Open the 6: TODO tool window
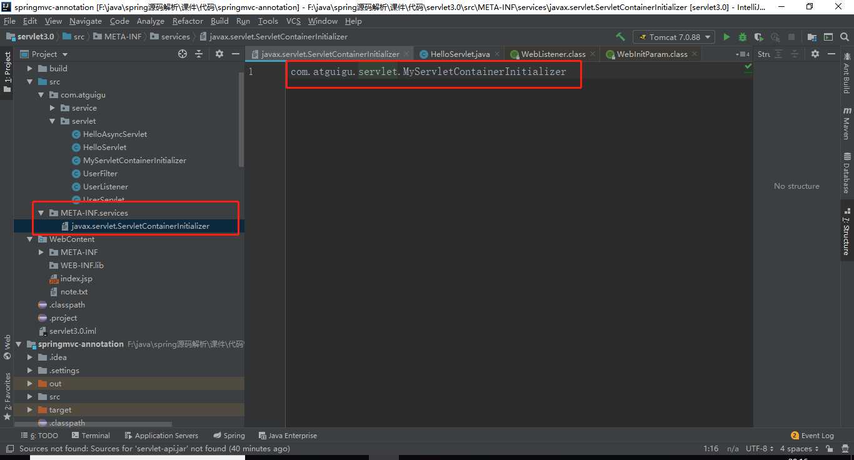This screenshot has height=460, width=854. coord(39,436)
